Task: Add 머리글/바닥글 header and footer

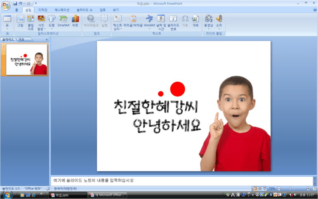Action: pos(133,21)
